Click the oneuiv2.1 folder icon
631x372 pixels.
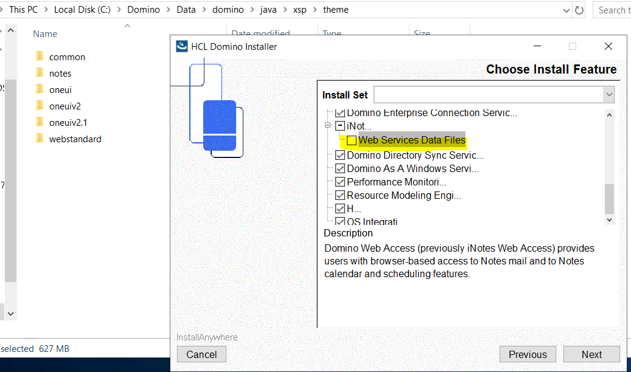pos(40,122)
